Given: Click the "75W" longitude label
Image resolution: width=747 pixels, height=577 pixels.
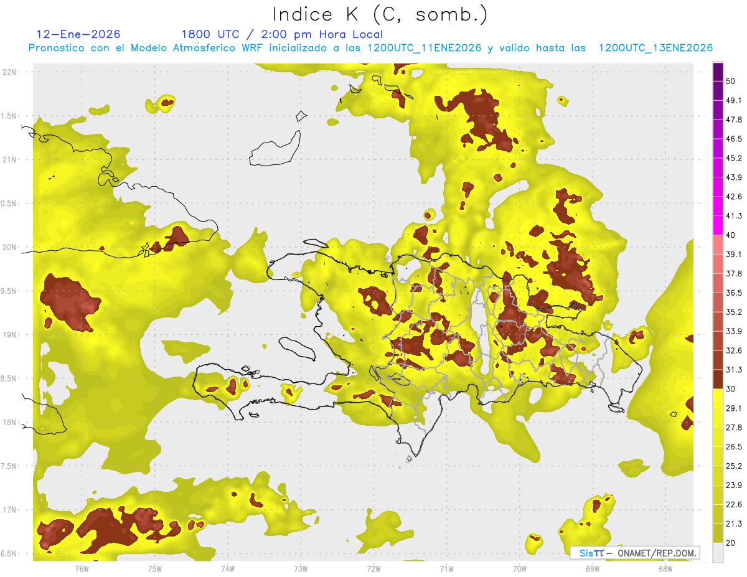Looking at the screenshot, I should [x=155, y=569].
